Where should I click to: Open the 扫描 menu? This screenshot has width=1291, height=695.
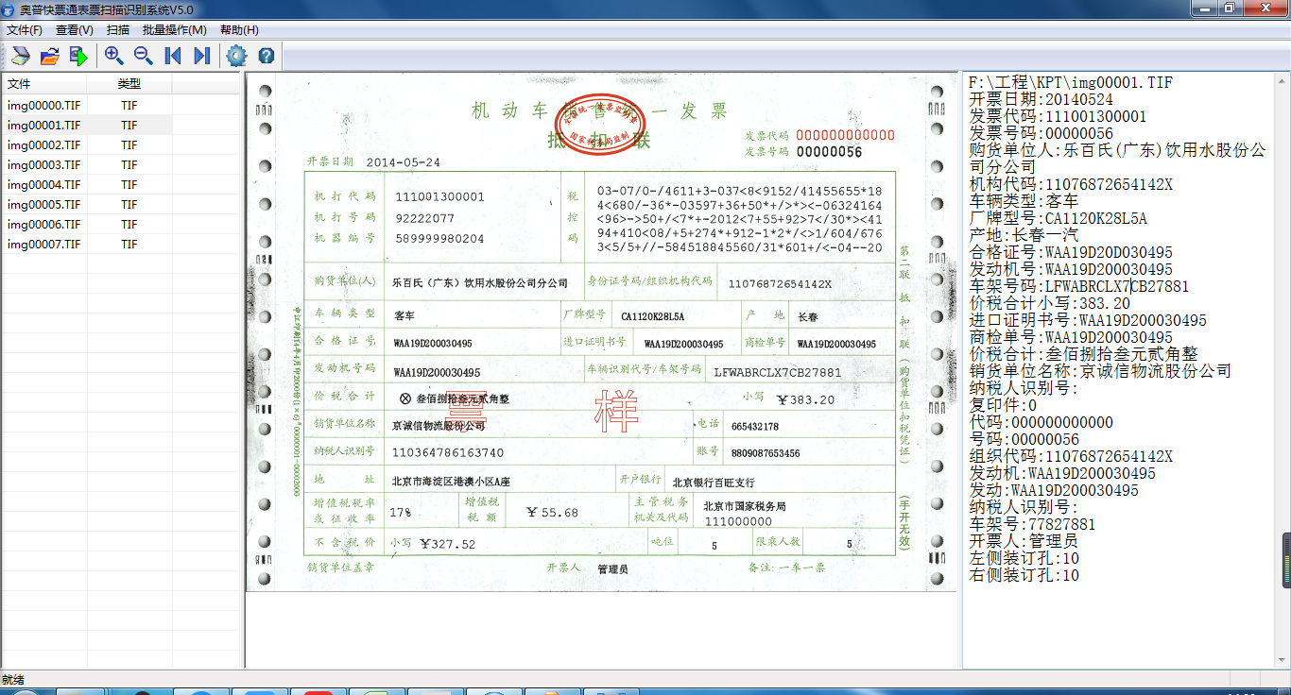(x=118, y=29)
